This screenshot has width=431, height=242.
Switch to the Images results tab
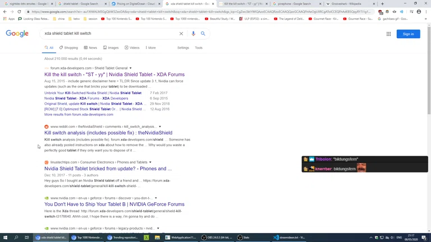click(x=111, y=48)
